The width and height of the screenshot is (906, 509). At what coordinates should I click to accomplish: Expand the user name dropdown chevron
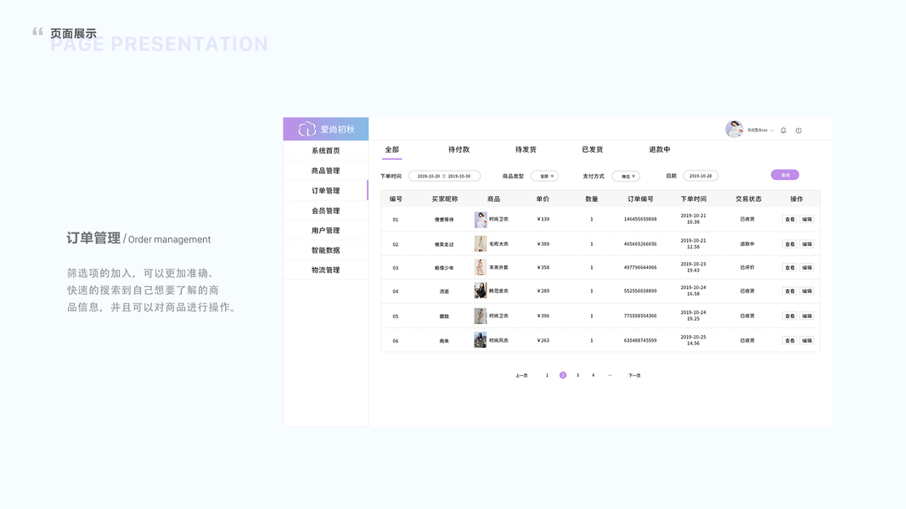772,131
